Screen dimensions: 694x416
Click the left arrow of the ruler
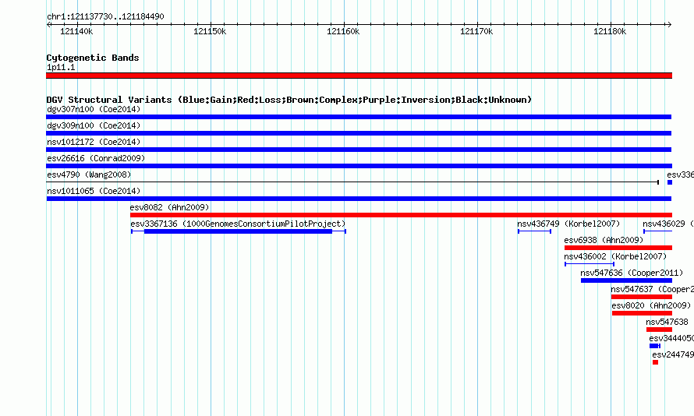pos(48,24)
